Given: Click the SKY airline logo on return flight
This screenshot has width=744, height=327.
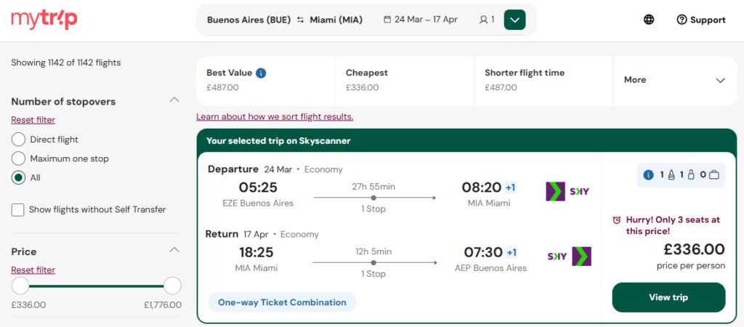Looking at the screenshot, I should pyautogui.click(x=569, y=257).
